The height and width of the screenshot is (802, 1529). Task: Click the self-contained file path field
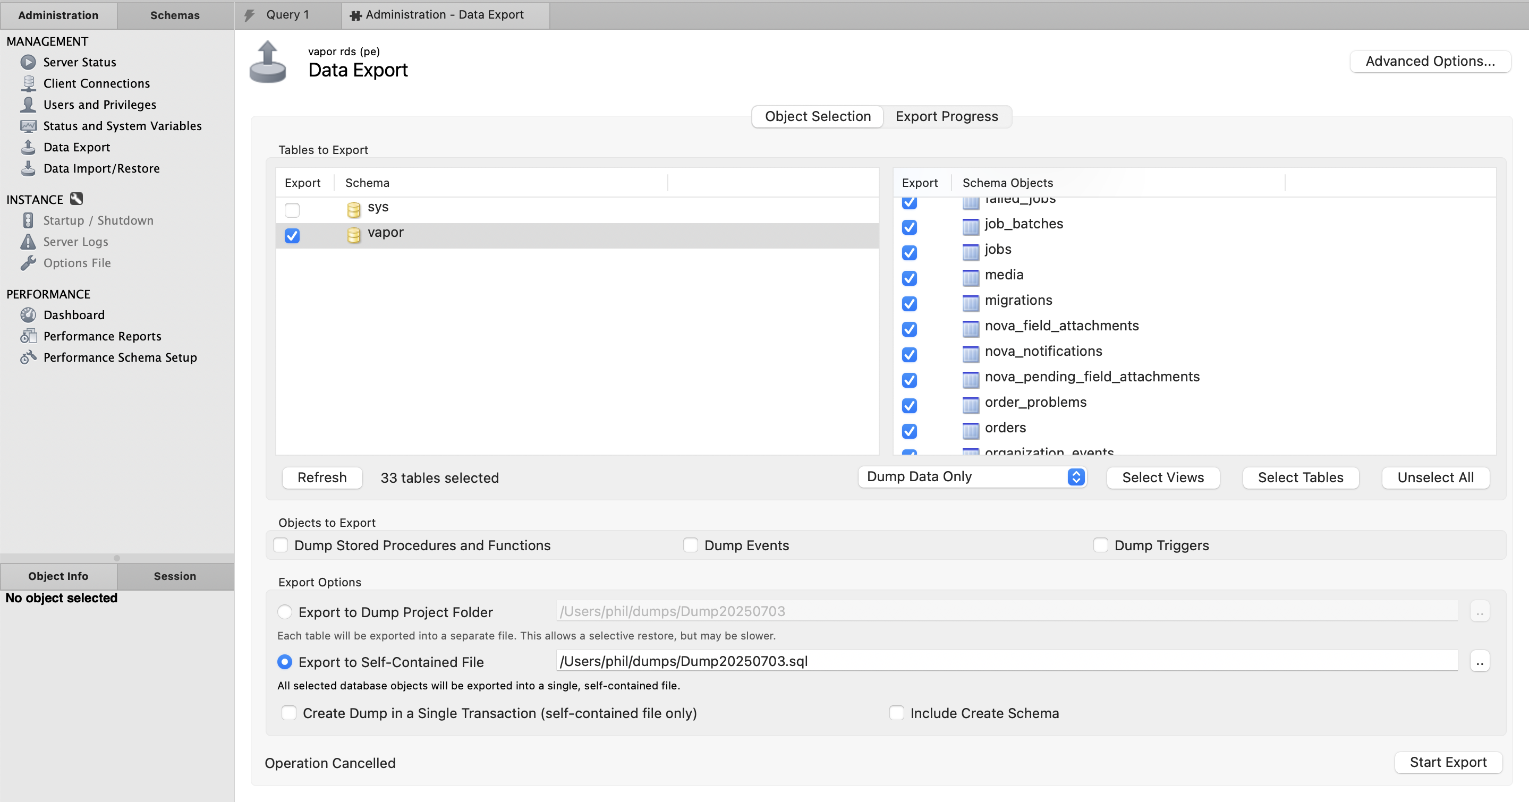(1006, 661)
